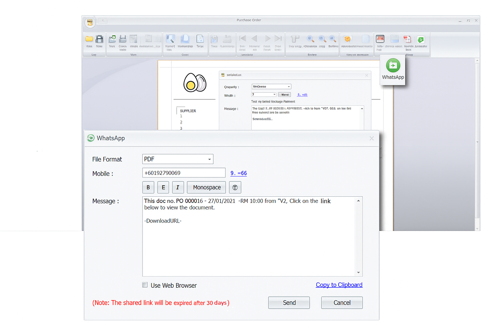The image size is (502, 334).
Task: Click the Copy to Clipboard link
Action: coord(339,285)
